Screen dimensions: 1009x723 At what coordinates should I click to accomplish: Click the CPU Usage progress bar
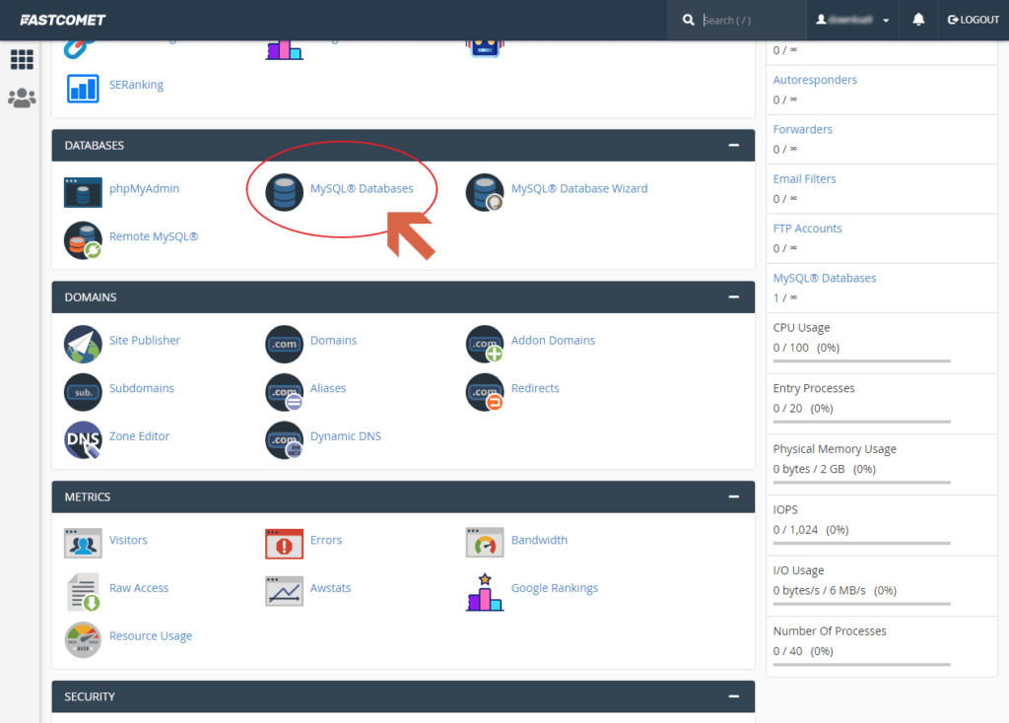(861, 361)
